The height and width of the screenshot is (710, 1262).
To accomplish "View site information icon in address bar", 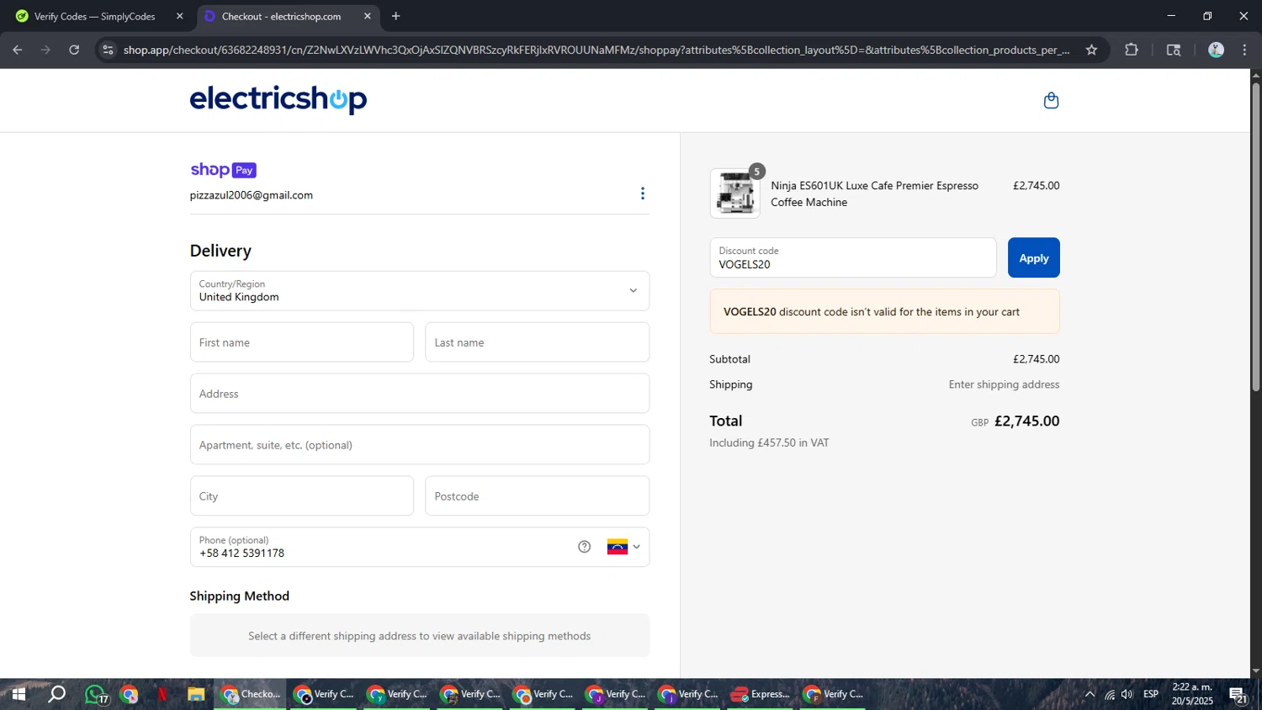I will pos(108,50).
